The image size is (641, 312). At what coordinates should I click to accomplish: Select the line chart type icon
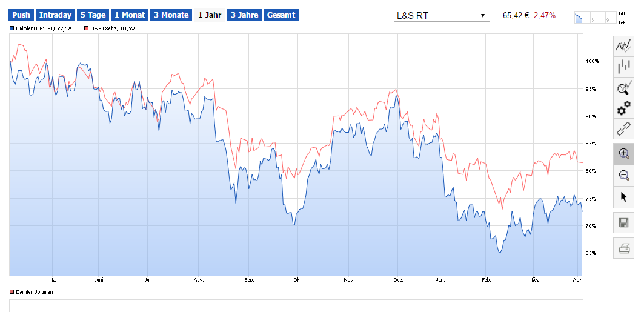pos(623,46)
